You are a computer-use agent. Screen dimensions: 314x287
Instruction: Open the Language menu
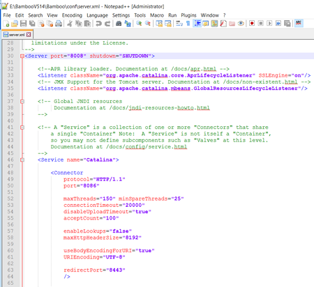point(97,15)
